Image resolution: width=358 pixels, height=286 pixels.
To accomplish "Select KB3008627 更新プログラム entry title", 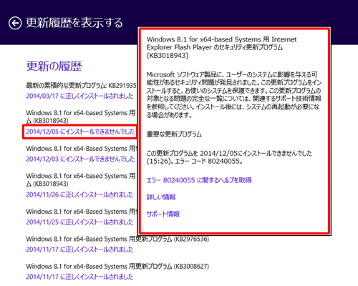I will 117,266.
